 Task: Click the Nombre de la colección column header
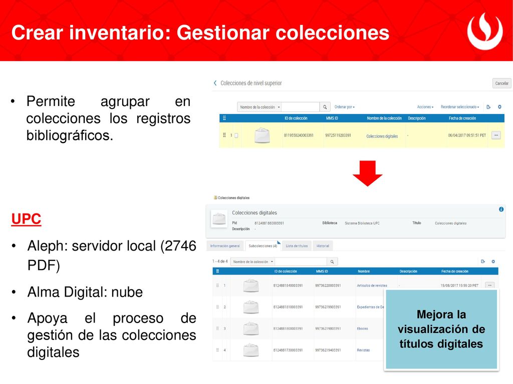(x=384, y=118)
